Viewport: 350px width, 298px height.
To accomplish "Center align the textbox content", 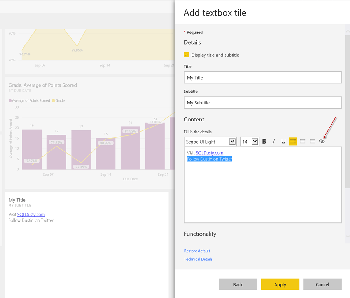I will (303, 141).
